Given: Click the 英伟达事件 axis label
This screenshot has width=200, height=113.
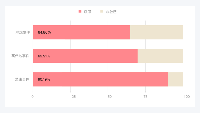Looking at the screenshot, I should tap(20, 56).
